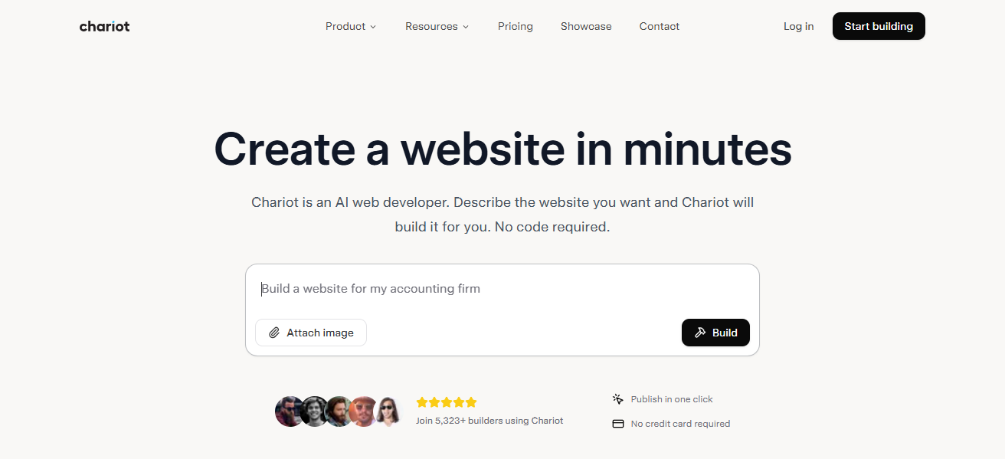Click the paperclip icon in Attach image
Screen dimensions: 1005x459
point(274,333)
